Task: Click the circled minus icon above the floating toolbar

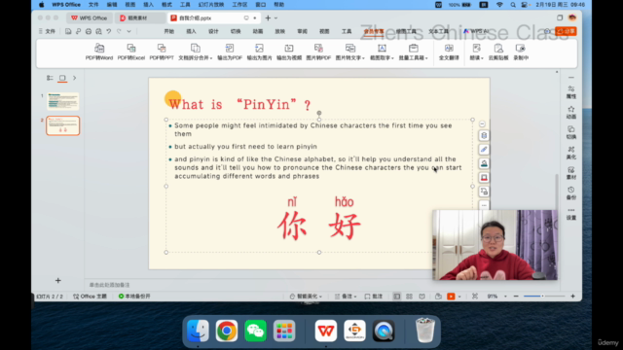Action: pos(483,123)
